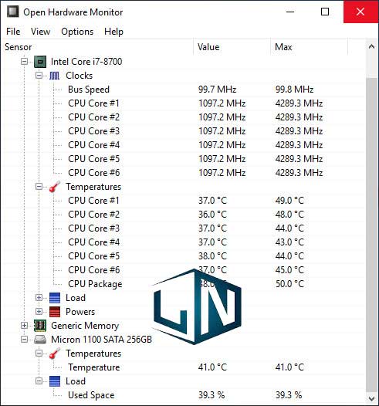
Task: Expand the CPU Load group
Action: [39, 297]
